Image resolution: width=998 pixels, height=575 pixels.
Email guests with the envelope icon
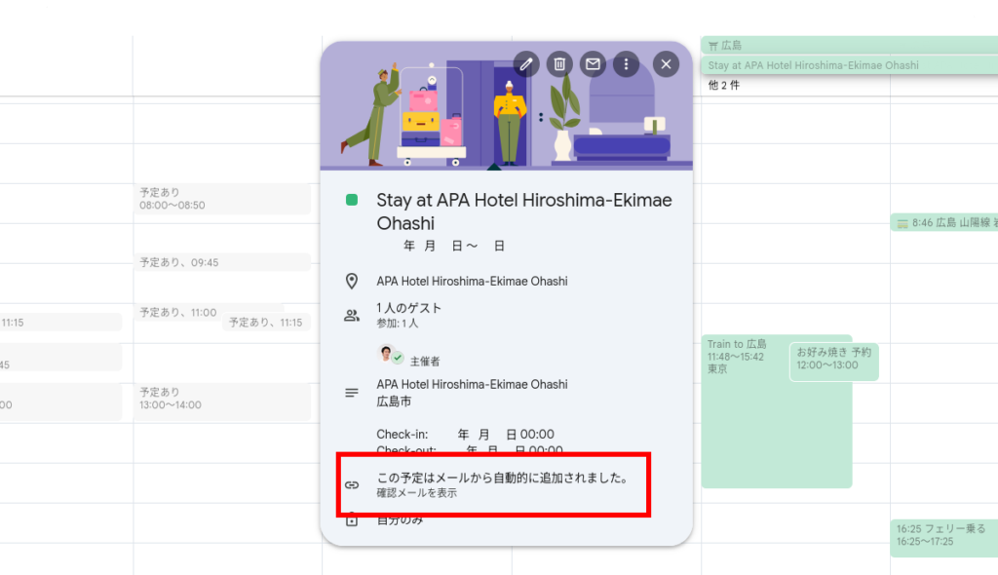[x=593, y=64]
